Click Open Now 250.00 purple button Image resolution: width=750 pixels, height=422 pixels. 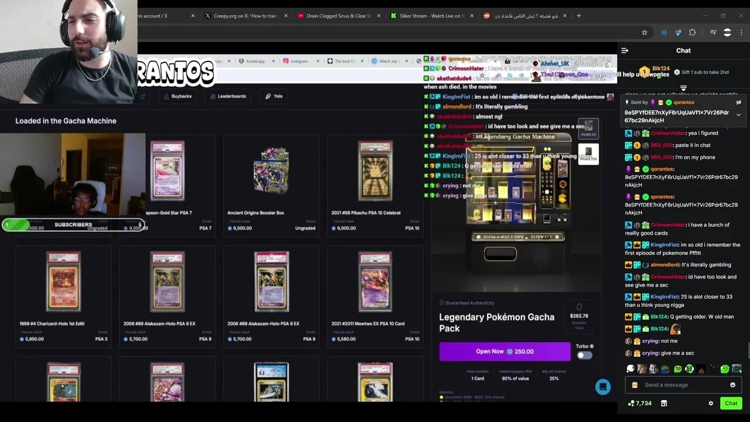504,352
